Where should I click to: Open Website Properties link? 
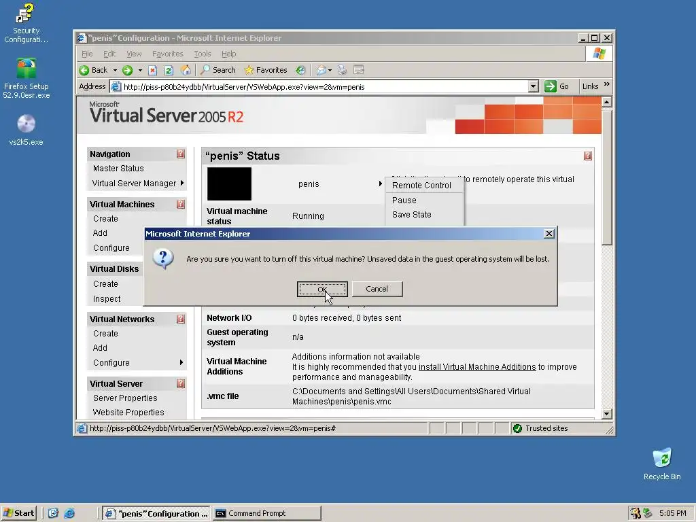coord(128,413)
